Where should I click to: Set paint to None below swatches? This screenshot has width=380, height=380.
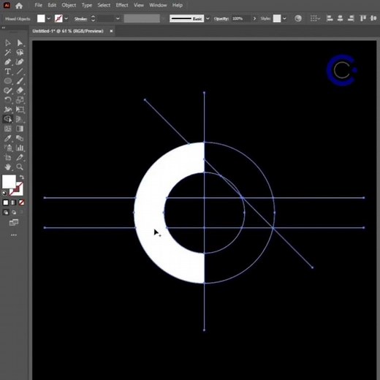(x=21, y=202)
